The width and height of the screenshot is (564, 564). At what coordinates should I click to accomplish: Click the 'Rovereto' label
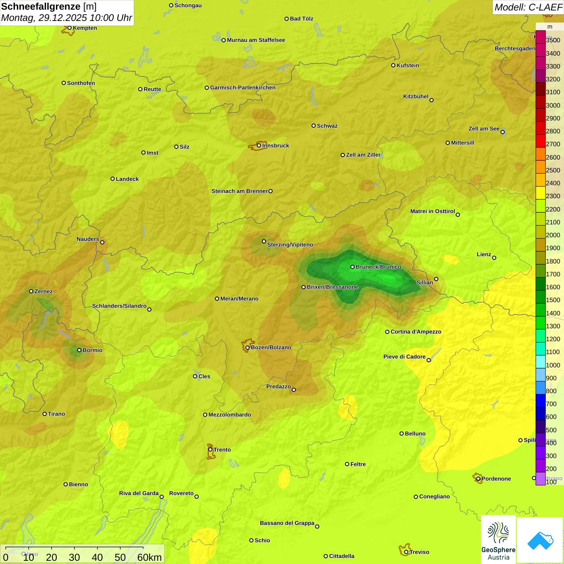coord(181,493)
